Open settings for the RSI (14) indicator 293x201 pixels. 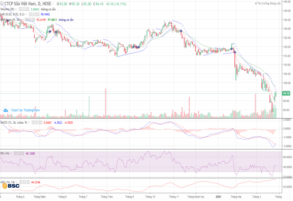[x=19, y=153]
